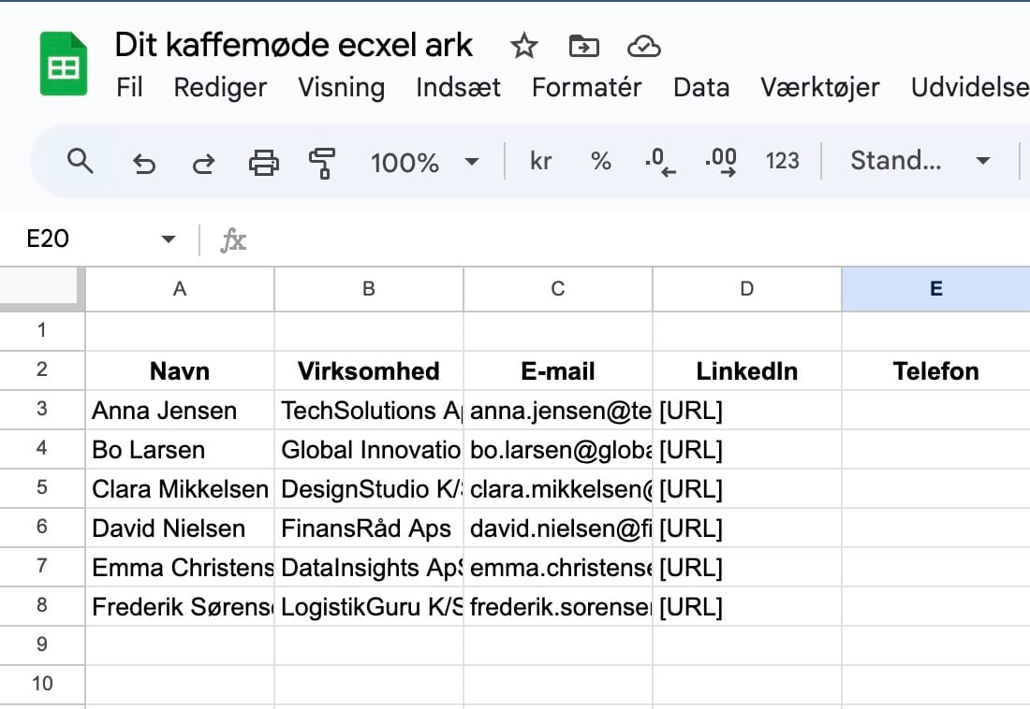
Task: Star the document title
Action: 523,46
